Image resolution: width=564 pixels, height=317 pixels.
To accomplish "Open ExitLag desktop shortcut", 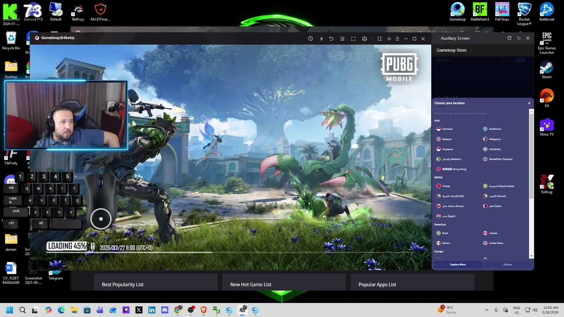I will point(547,184).
